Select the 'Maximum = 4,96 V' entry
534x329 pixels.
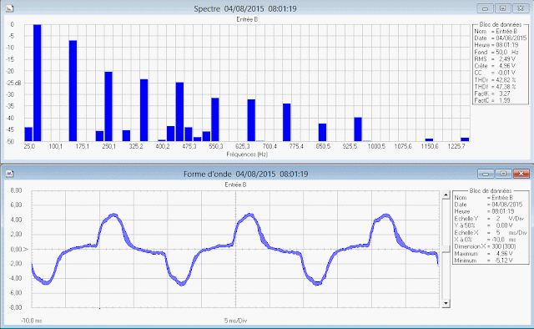484,254
